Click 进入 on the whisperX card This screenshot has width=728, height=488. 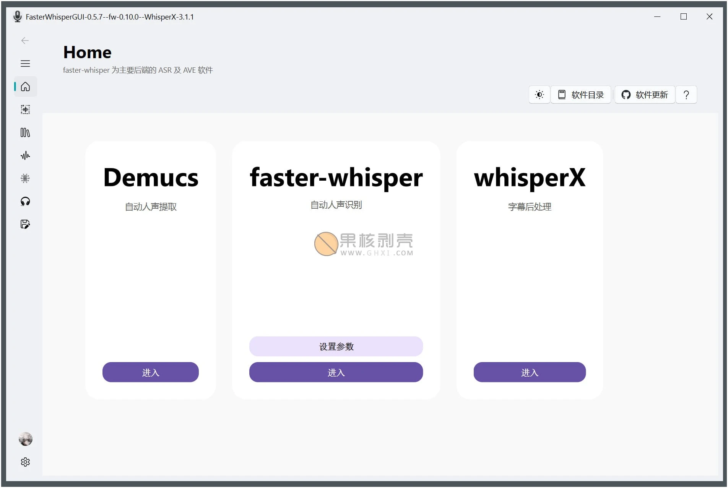[x=529, y=372]
